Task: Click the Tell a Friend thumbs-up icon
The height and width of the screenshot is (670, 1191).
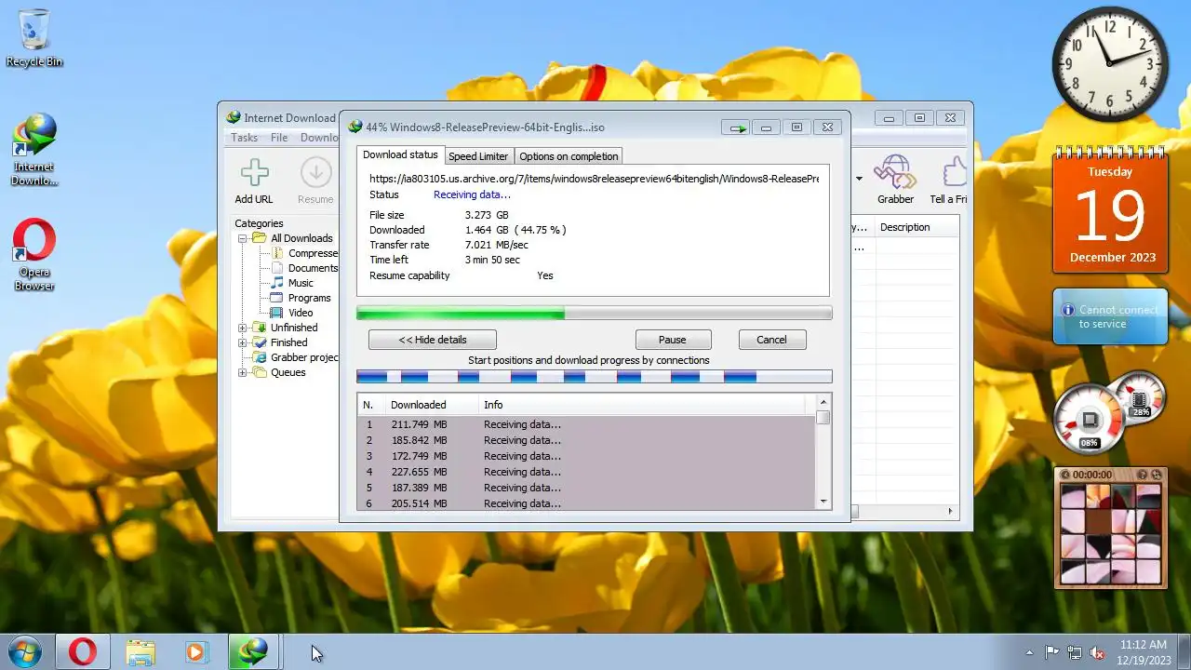Action: pyautogui.click(x=954, y=173)
